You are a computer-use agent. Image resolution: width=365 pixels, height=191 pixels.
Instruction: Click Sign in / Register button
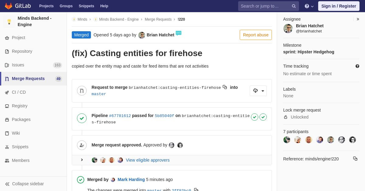pos(339,6)
